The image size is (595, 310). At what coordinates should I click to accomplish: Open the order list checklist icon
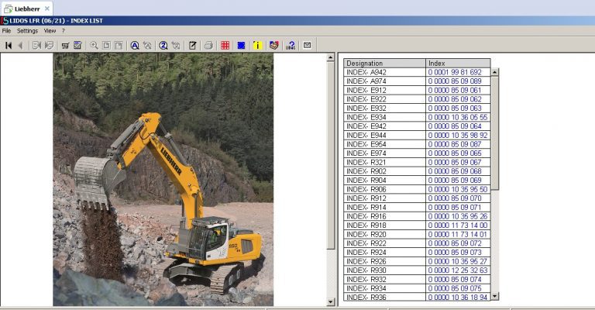pyautogui.click(x=77, y=46)
